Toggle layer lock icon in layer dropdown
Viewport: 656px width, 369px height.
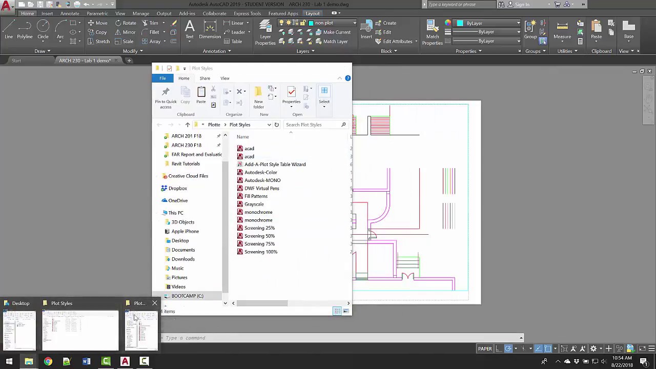(x=303, y=23)
